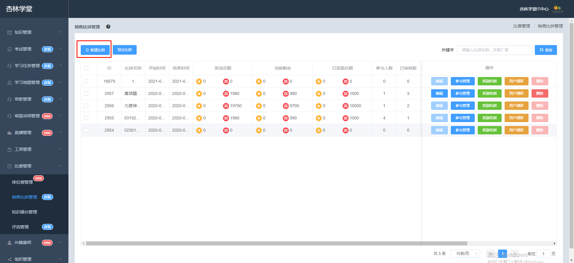
Task: Click the 学习地图管理 sidebar icon
Action: (10, 82)
